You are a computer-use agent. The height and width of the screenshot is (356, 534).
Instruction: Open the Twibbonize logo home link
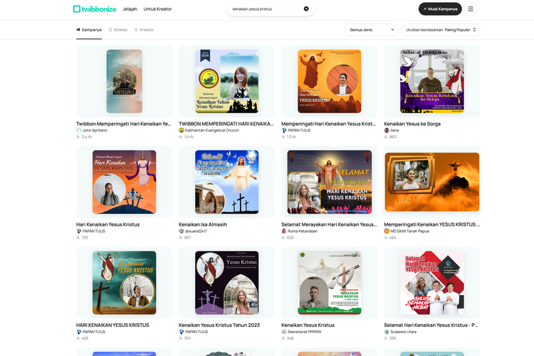point(95,9)
